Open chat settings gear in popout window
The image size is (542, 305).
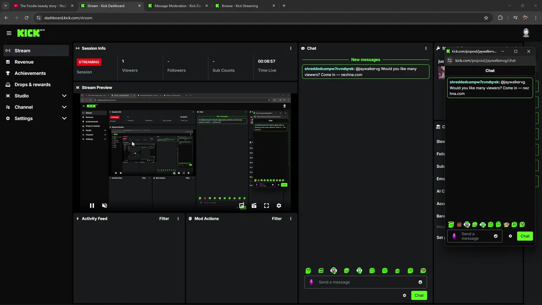(x=510, y=236)
